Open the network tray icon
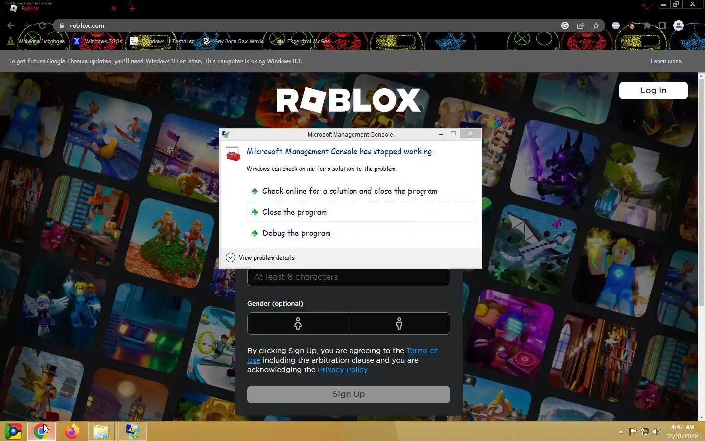This screenshot has width=705, height=441. [645, 432]
